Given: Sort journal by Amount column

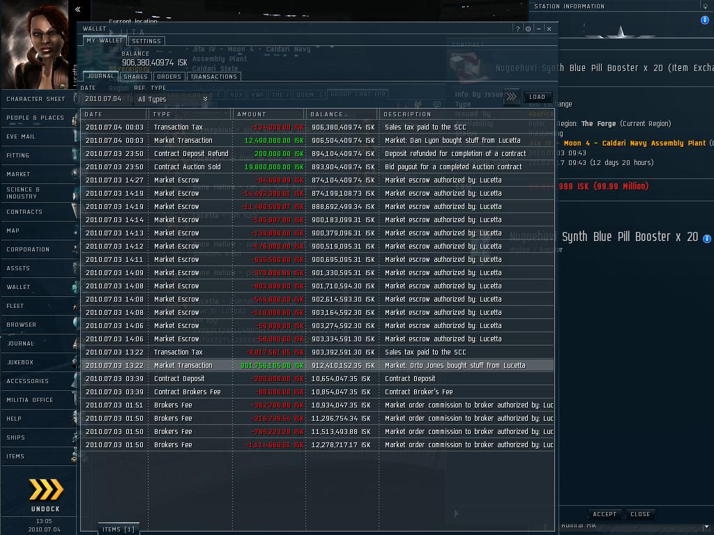Looking at the screenshot, I should point(269,114).
